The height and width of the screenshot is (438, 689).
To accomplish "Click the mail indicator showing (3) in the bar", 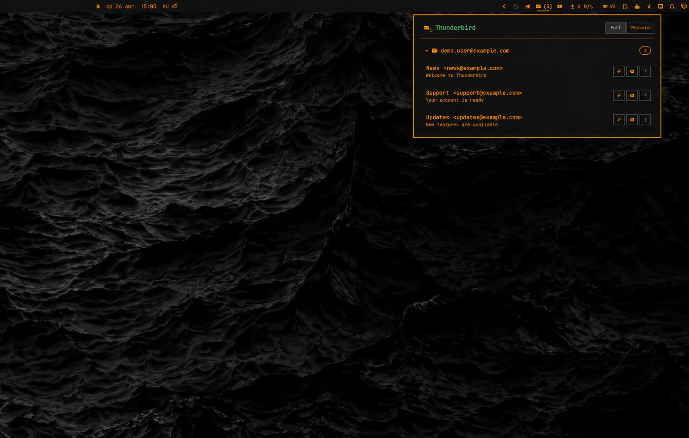I will (544, 7).
